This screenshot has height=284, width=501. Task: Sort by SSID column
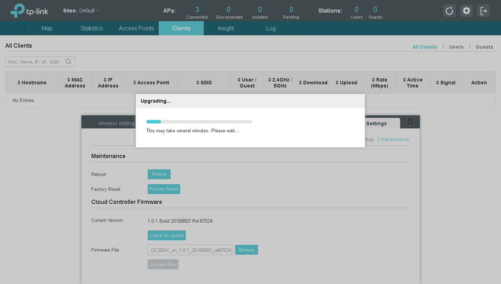(204, 83)
